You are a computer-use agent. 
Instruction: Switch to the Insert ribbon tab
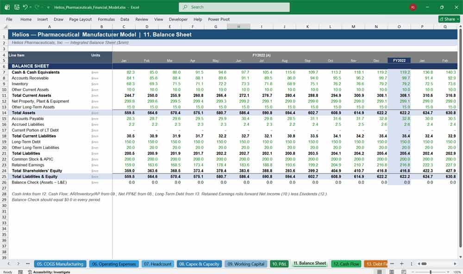pos(42,19)
